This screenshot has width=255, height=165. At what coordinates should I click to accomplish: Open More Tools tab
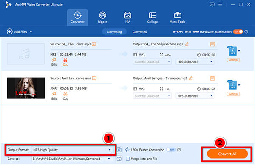(177, 17)
